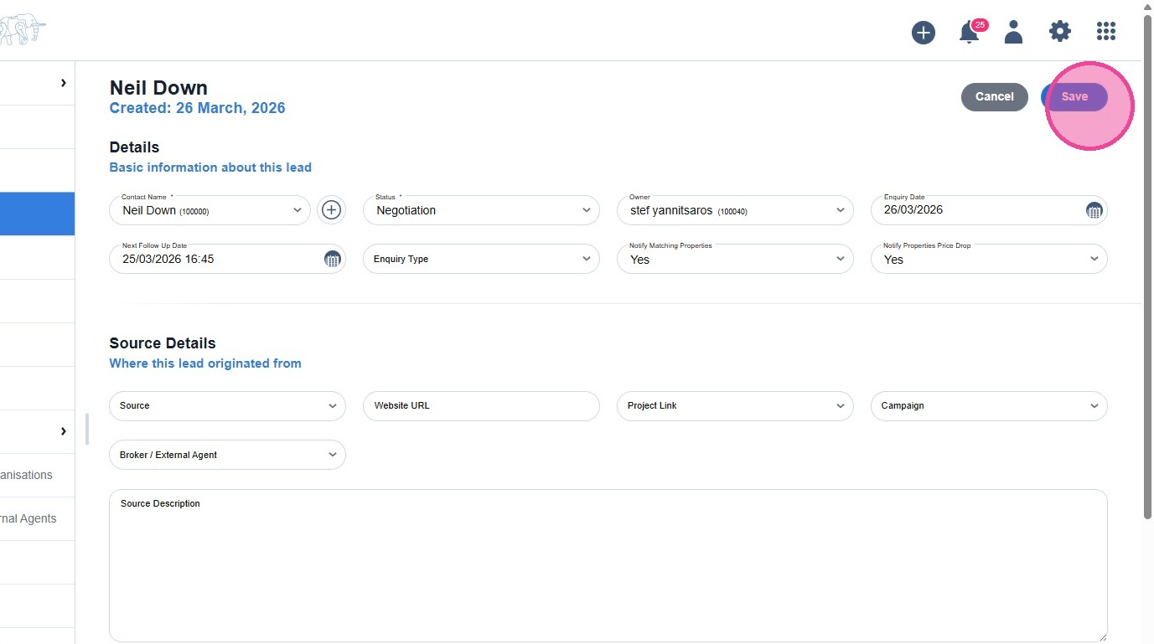Screen dimensions: 1154x644
Task: Expand the lower sidebar chevron above anisations
Action: (x=63, y=431)
